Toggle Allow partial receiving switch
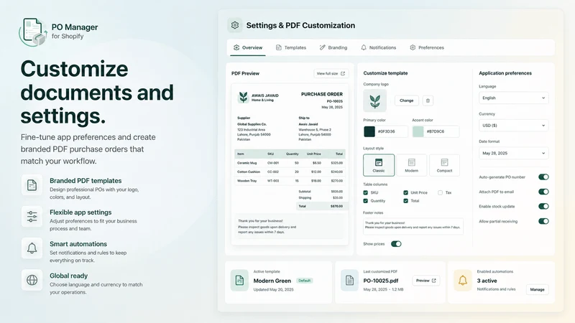Screen dimensions: 575x323 click(x=543, y=221)
